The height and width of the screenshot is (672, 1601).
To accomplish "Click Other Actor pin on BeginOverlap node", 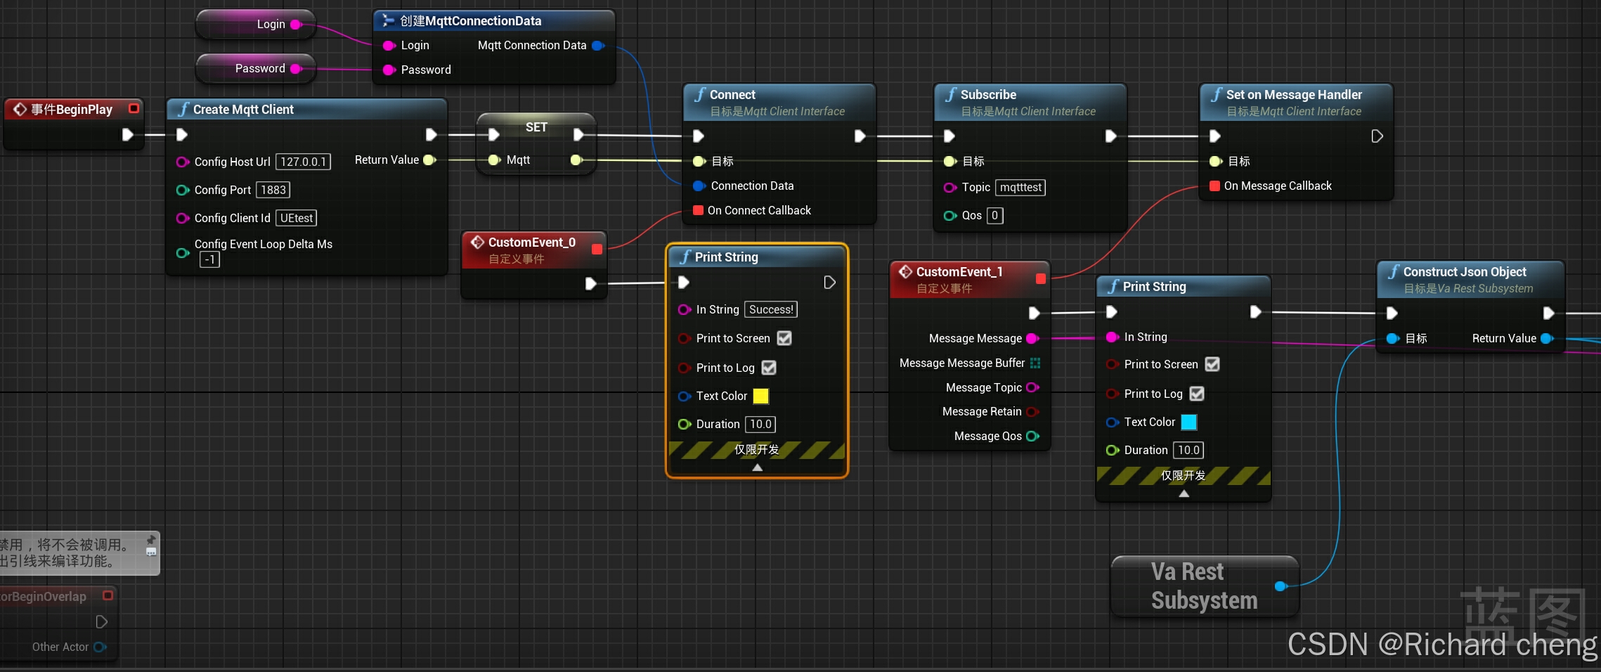I will point(100,647).
